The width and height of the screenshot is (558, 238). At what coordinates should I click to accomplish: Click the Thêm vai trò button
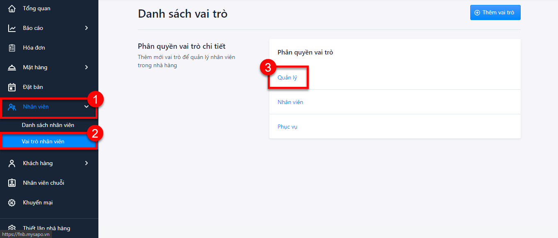pyautogui.click(x=495, y=13)
